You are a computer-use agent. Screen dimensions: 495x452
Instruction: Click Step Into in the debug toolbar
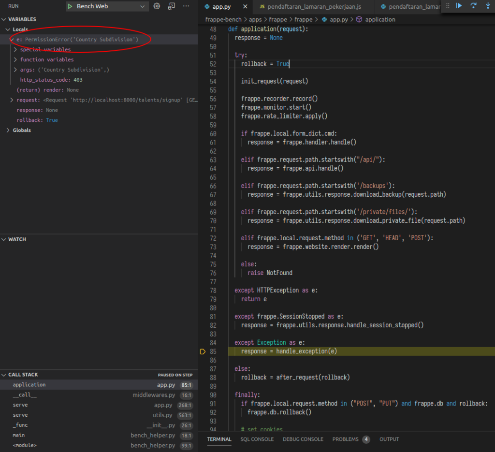(488, 6)
